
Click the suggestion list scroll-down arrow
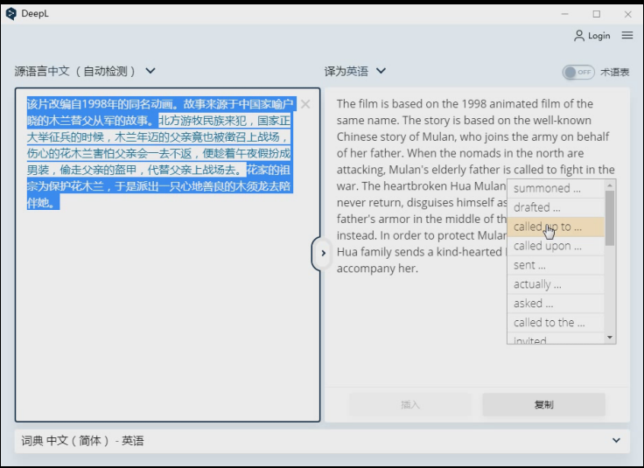click(x=610, y=338)
